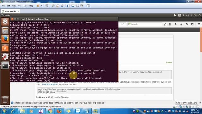Open Internet Explorer from taskbar
Screen dimensions: 202x114
13,111
